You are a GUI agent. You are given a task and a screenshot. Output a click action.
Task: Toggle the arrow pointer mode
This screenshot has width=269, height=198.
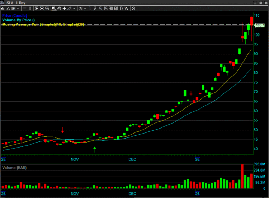click(54, 8)
